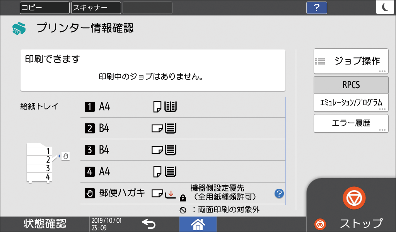The width and height of the screenshot is (396, 232).
Task: Tap the ? help button in the top bar
Action: [316, 7]
